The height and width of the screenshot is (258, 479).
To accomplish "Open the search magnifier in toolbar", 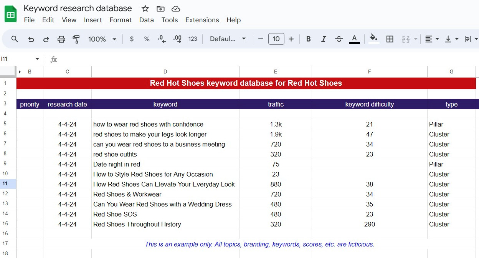I will [x=15, y=39].
